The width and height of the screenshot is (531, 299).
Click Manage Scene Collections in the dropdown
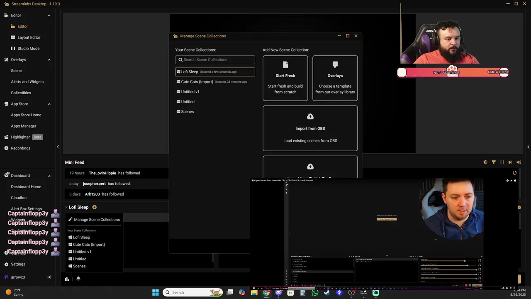[94, 220]
